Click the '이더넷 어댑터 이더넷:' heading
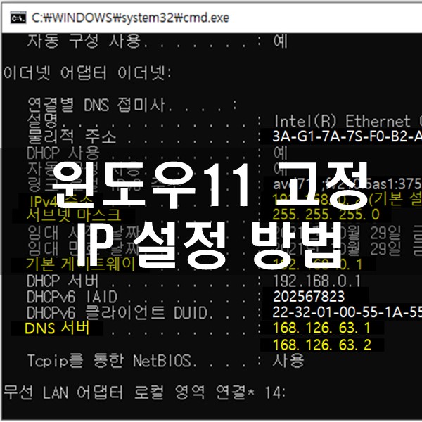Viewport: 422px width, 422px height. pyautogui.click(x=87, y=73)
